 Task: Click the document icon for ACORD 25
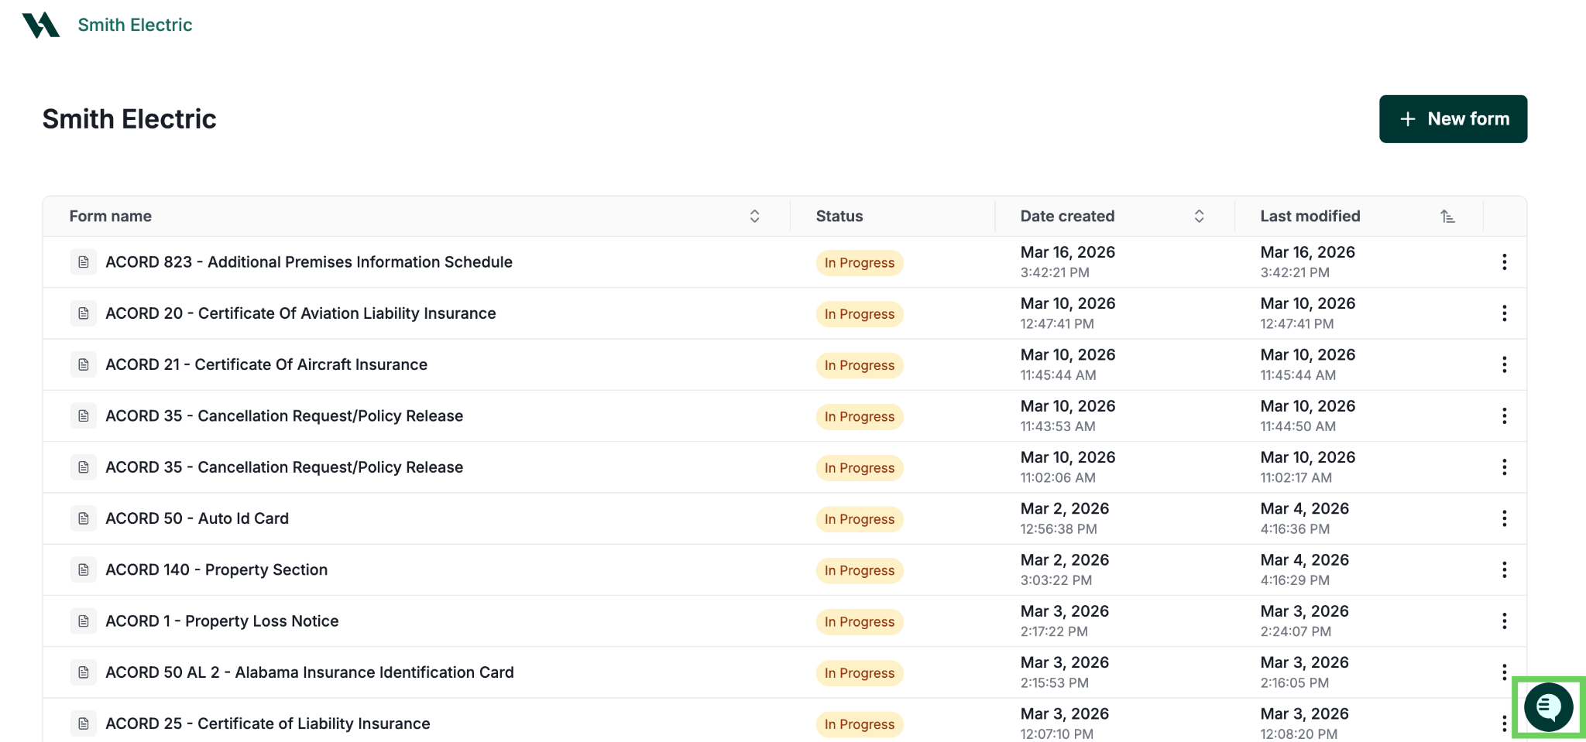tap(84, 723)
